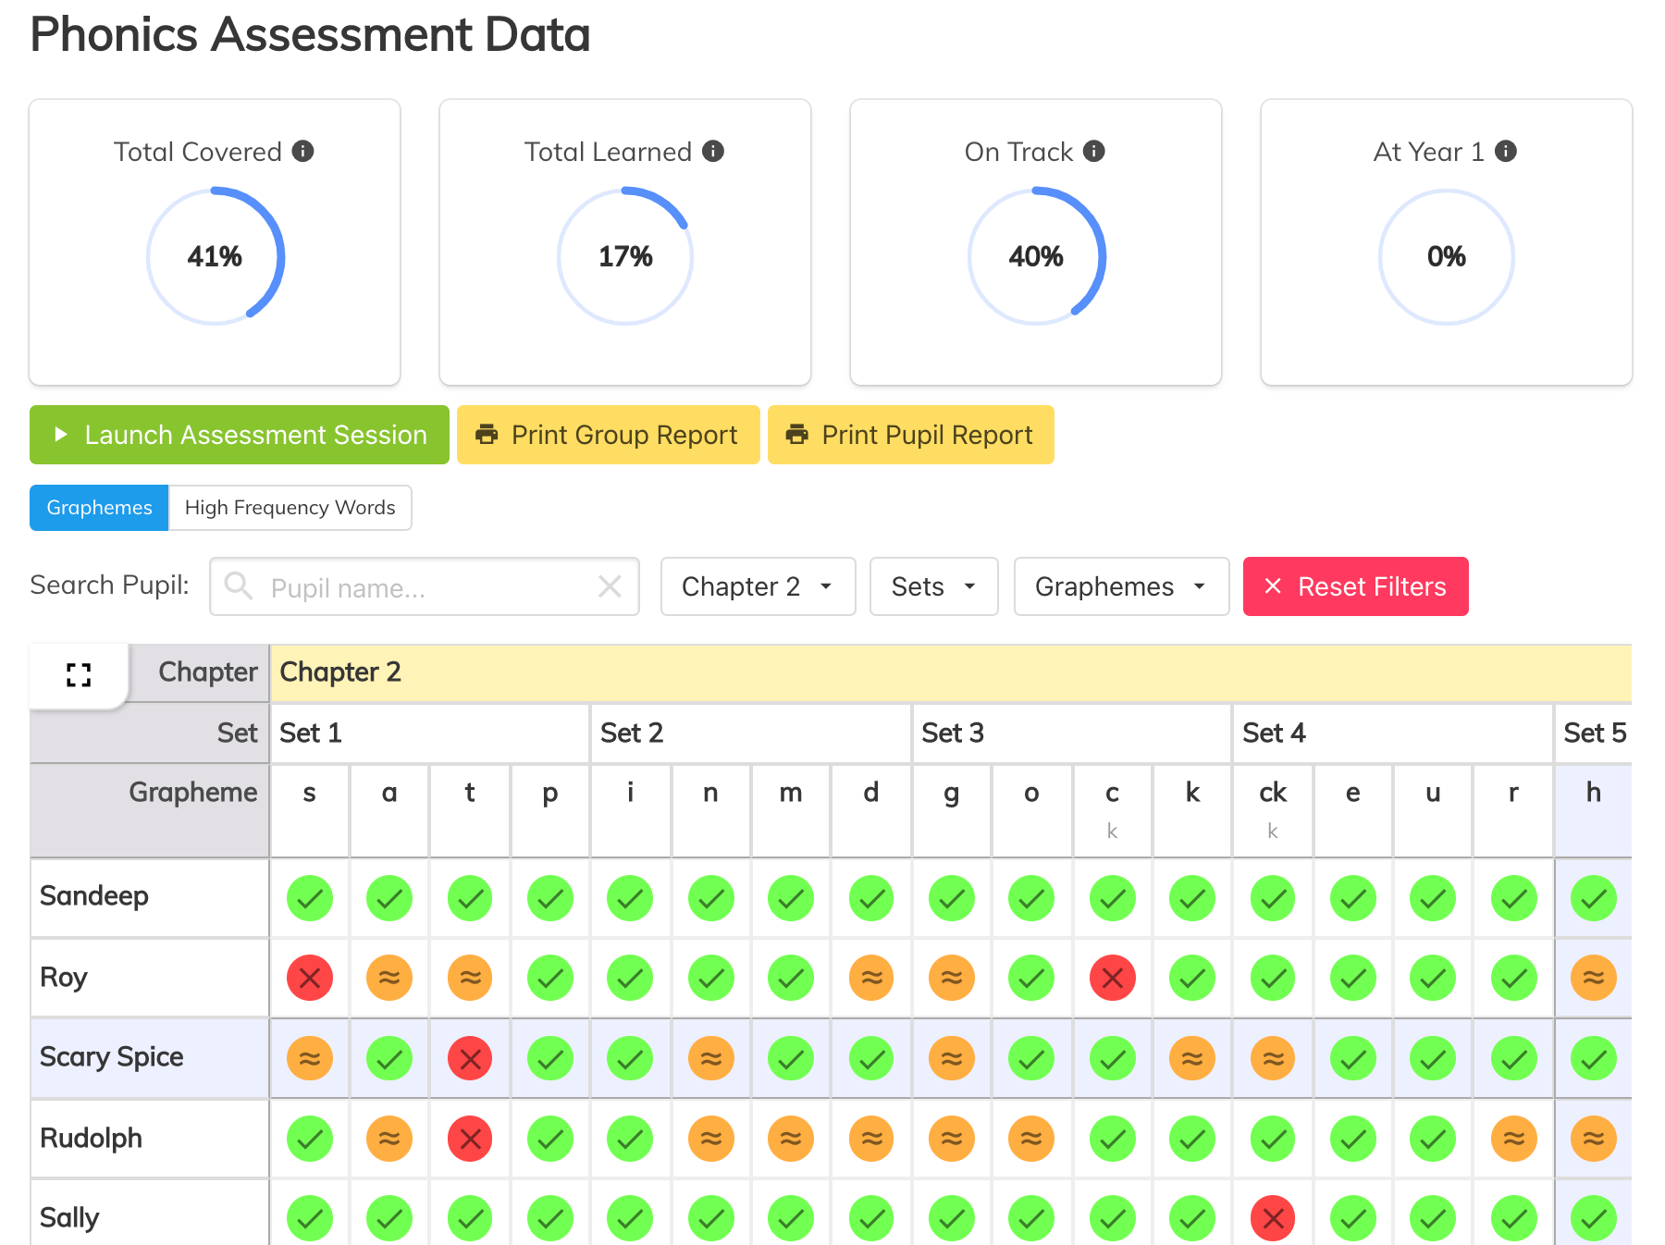This screenshot has width=1665, height=1245.
Task: Click grapheme header c
Action: tap(1113, 810)
